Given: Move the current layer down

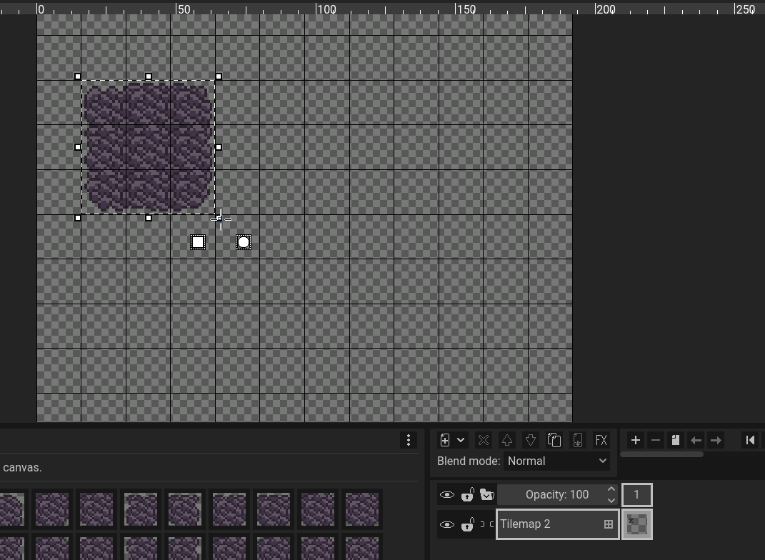Looking at the screenshot, I should coord(531,440).
